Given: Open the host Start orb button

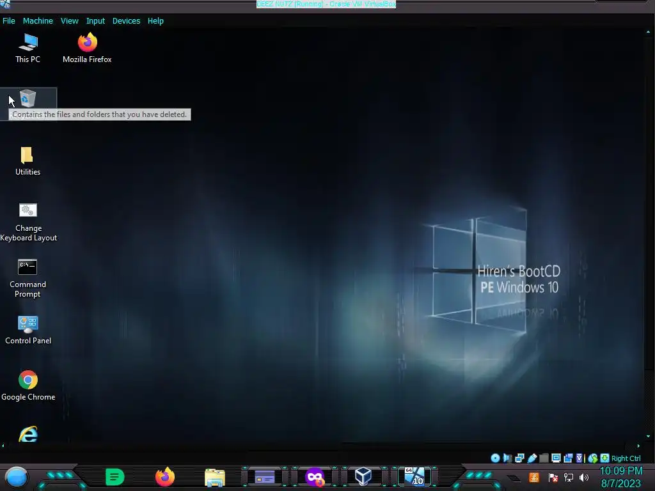Looking at the screenshot, I should click(16, 477).
